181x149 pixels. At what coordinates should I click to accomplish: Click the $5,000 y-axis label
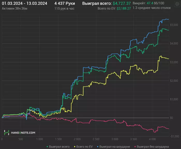click(x=174, y=25)
